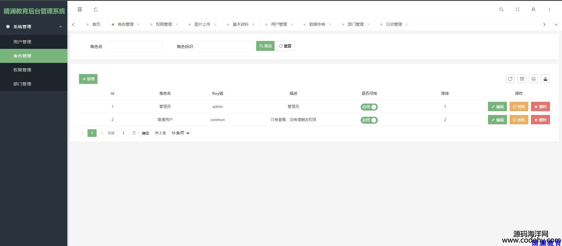The height and width of the screenshot is (246, 562).
Task: Enter fullscreen with the expand icon
Action: 517,10
